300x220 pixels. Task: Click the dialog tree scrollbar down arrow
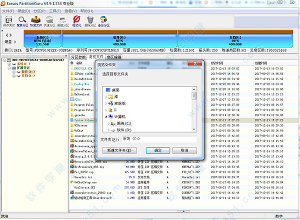click(x=194, y=129)
